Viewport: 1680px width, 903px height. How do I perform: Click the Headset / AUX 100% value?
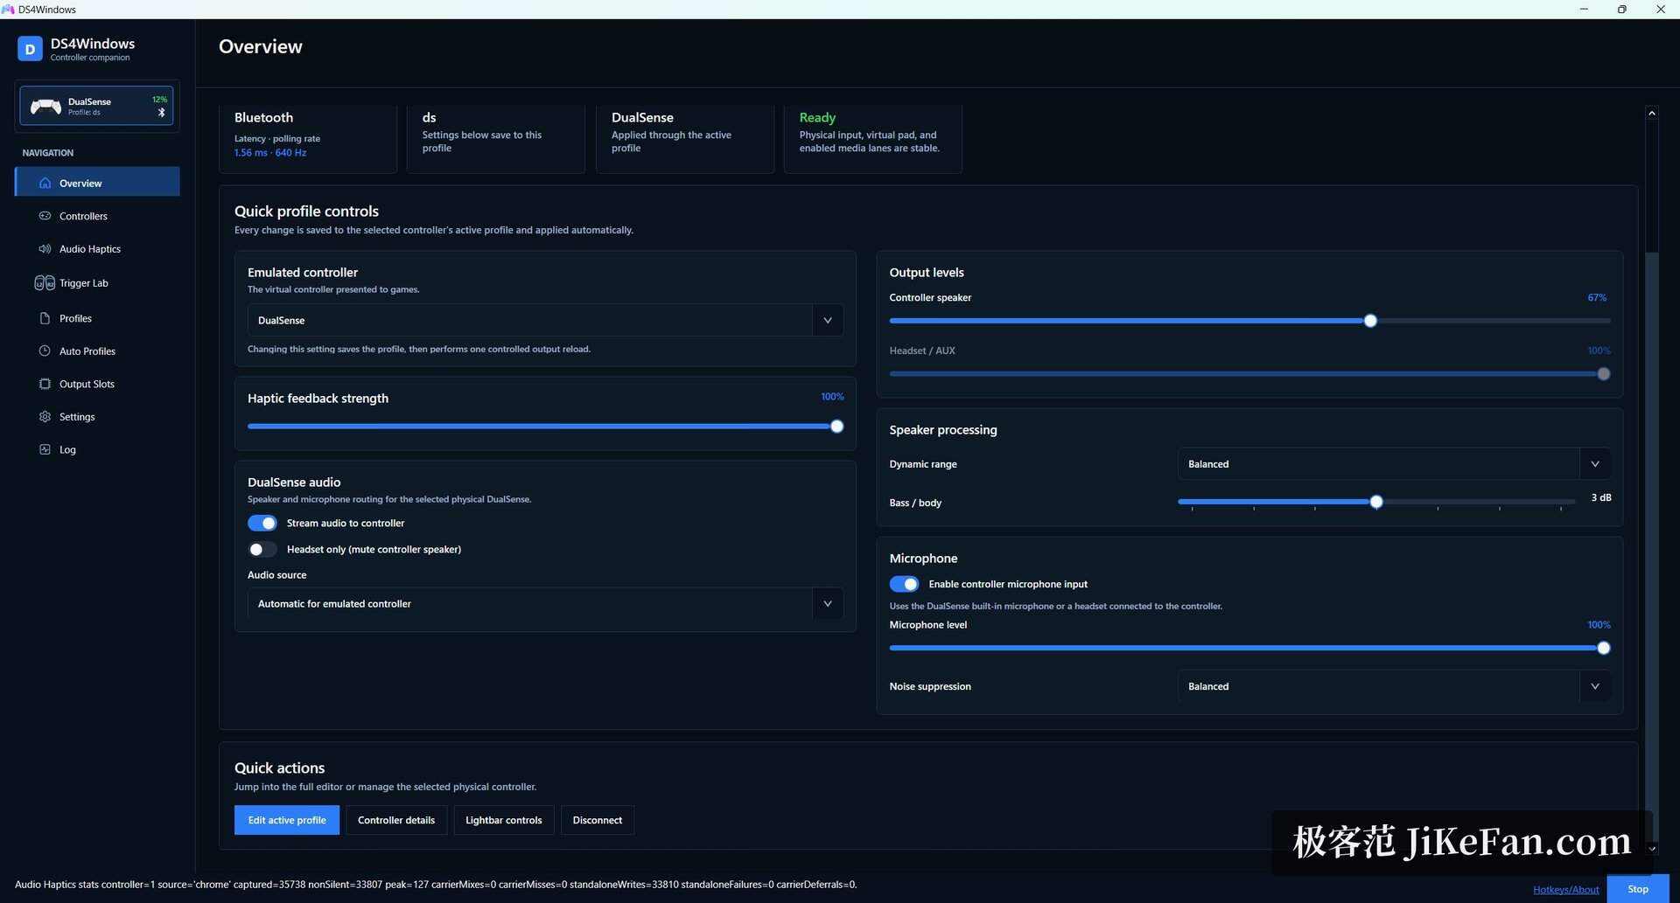tap(1599, 351)
